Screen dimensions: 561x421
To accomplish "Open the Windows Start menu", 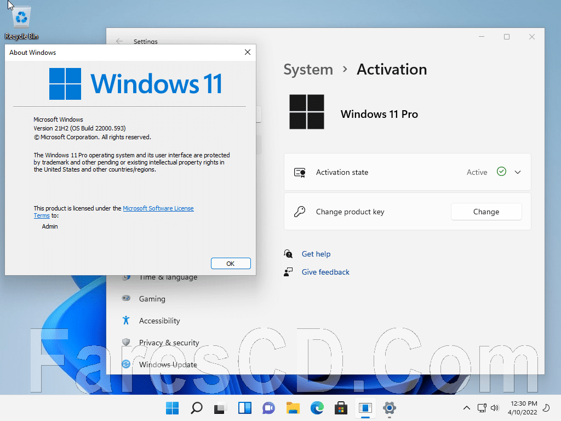I will [172, 408].
